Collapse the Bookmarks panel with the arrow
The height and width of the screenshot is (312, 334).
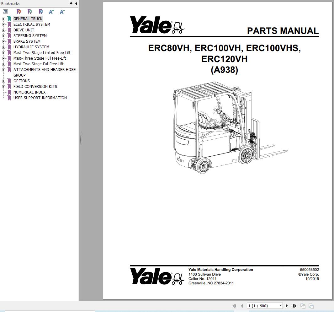[x=75, y=3]
